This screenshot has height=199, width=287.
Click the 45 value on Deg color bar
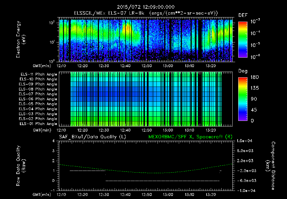(x=254, y=110)
